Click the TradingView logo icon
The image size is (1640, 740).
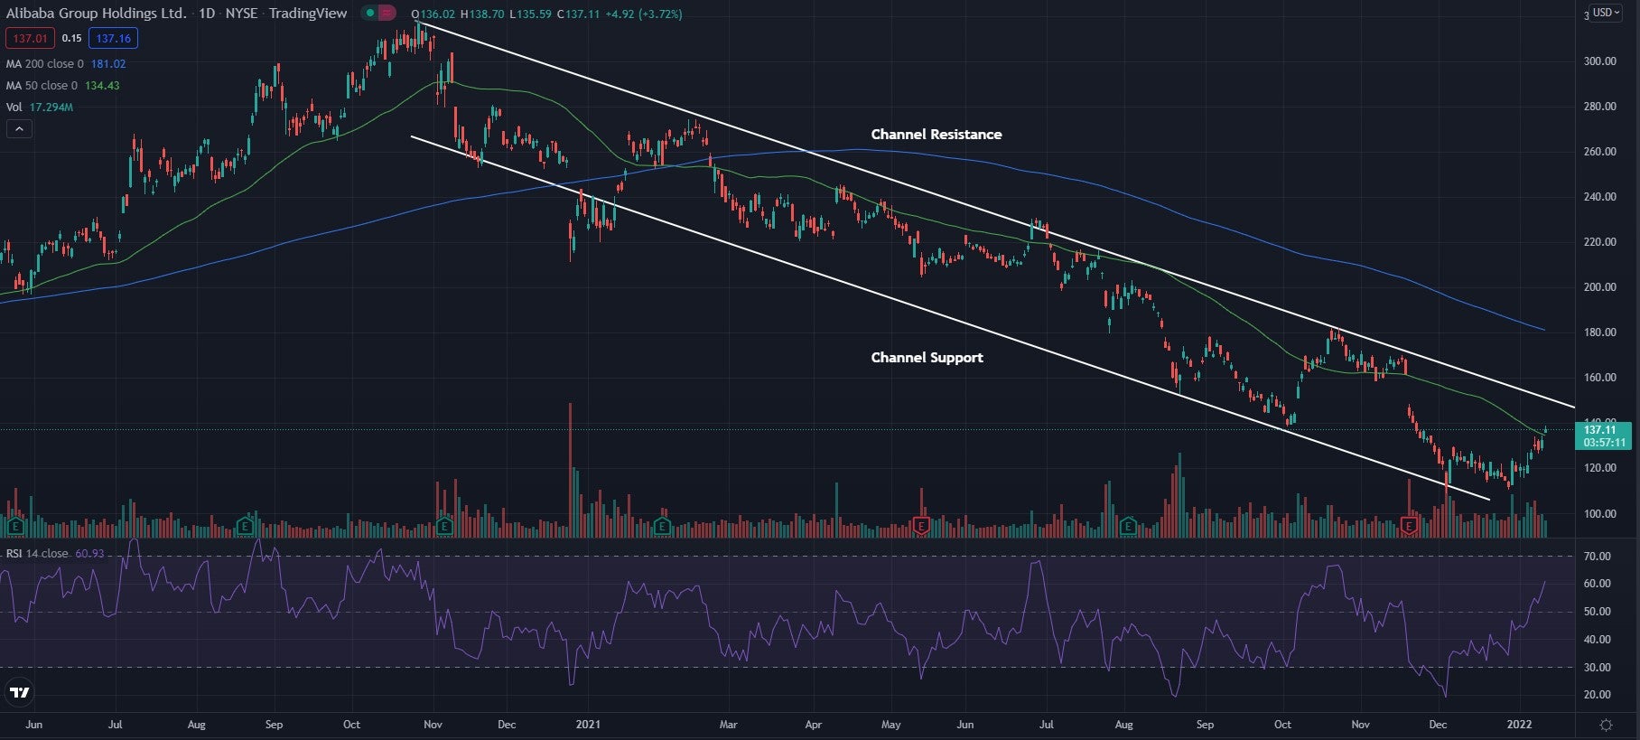click(x=20, y=693)
